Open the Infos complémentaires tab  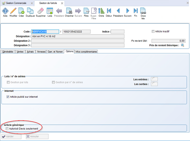(x=86, y=52)
